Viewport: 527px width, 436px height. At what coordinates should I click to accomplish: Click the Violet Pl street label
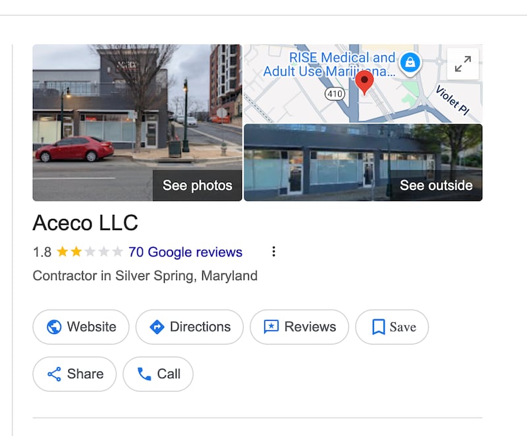pyautogui.click(x=452, y=99)
